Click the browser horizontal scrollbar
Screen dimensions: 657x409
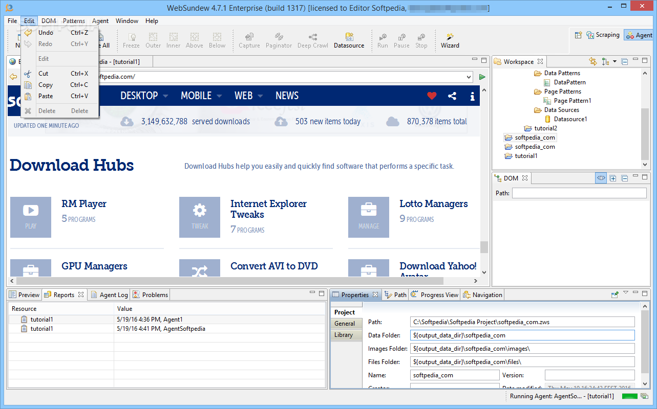(229, 281)
